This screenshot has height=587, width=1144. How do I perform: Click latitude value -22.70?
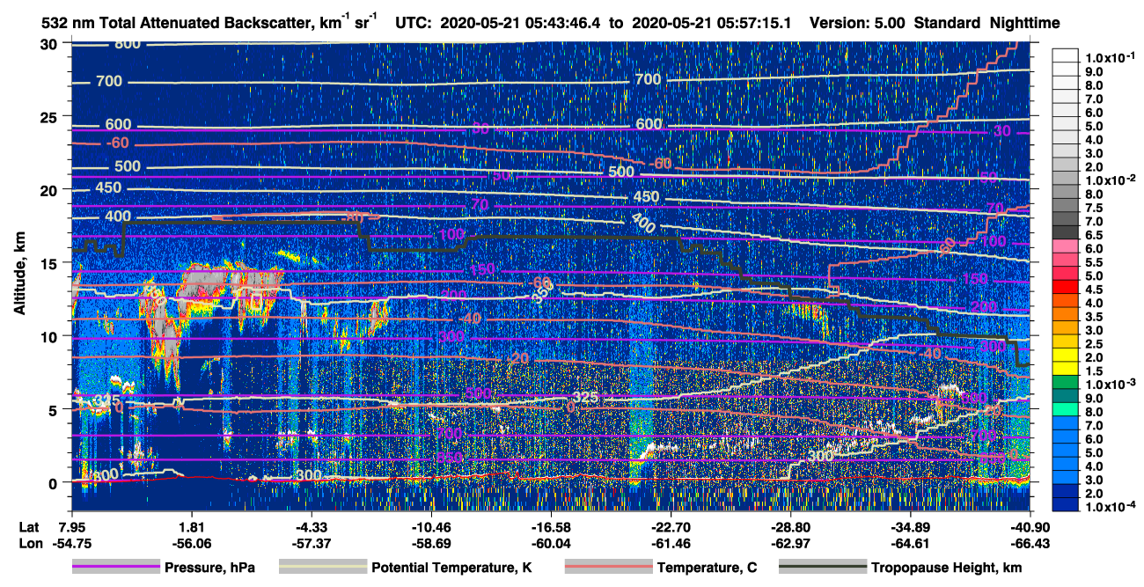[x=670, y=526]
